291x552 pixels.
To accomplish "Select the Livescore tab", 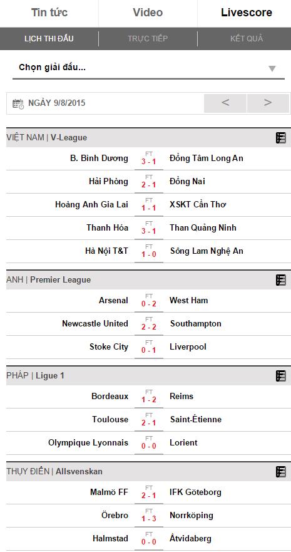I will click(x=247, y=13).
